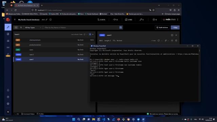Close the user:1 details panel
Image resolution: width=217 pixels, height=122 pixels.
tap(176, 35)
